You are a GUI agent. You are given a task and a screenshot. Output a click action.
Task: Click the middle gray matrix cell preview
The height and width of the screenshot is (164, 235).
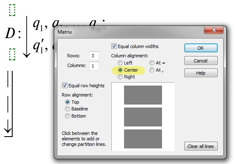tap(143, 117)
